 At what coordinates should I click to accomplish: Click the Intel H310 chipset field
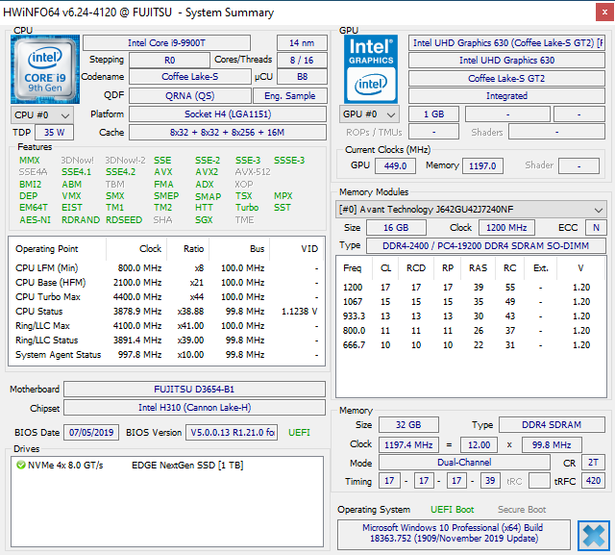194,408
